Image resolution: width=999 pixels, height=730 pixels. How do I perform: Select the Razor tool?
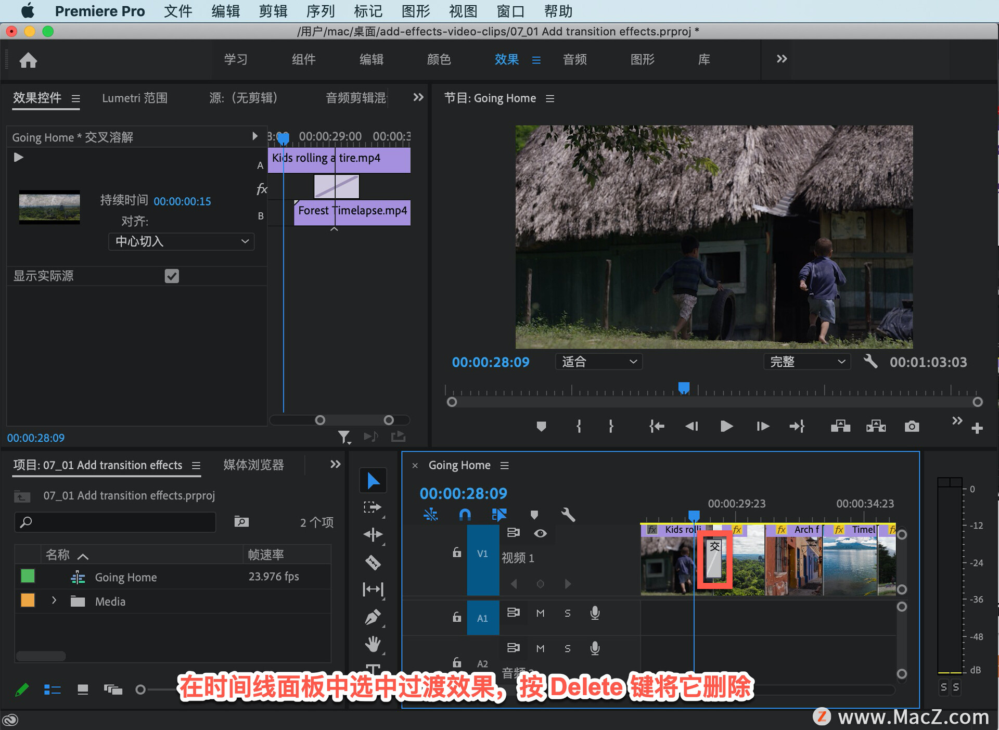373,562
